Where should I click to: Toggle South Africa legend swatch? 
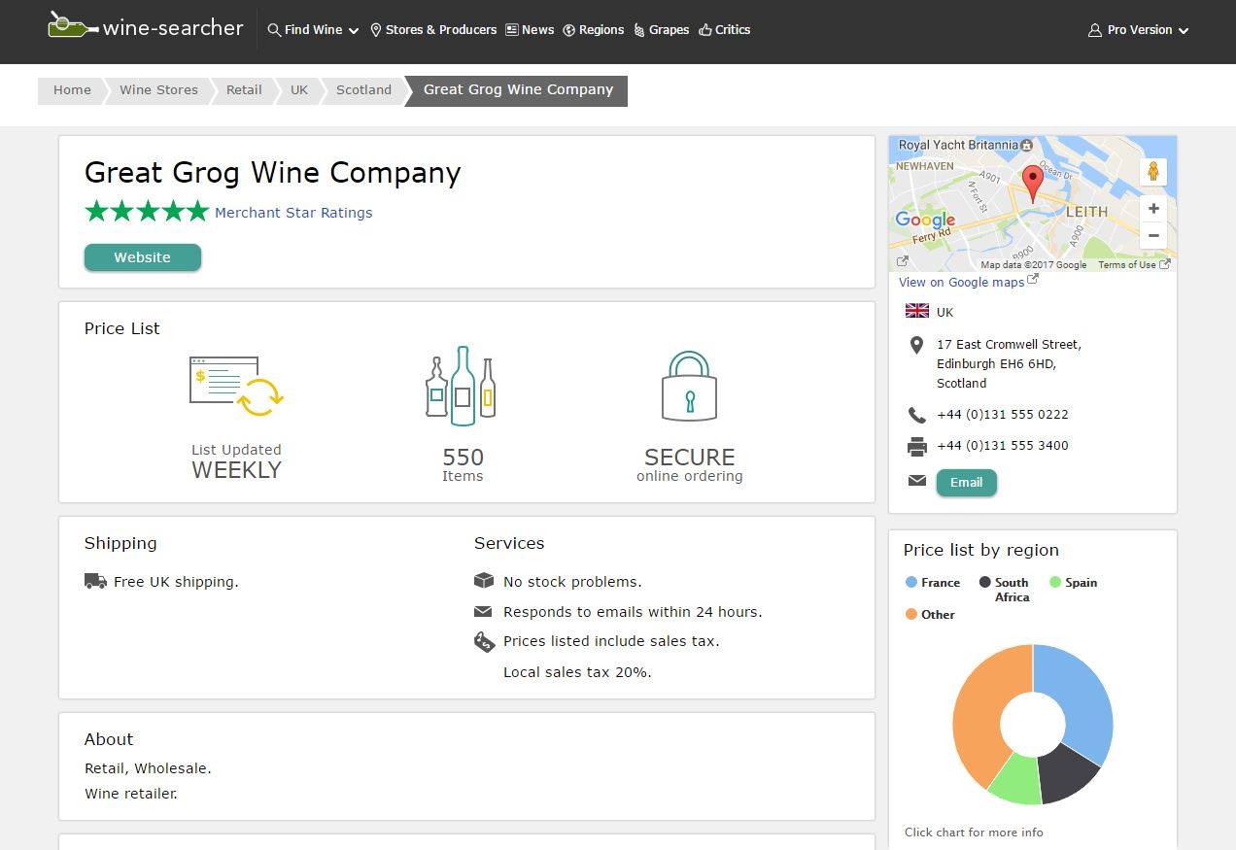click(985, 582)
